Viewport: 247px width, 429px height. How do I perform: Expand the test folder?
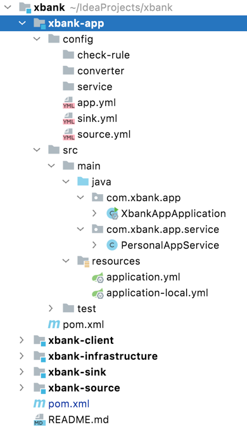tap(51, 308)
